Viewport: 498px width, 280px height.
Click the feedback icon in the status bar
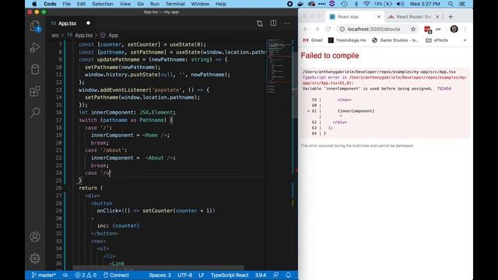275,275
